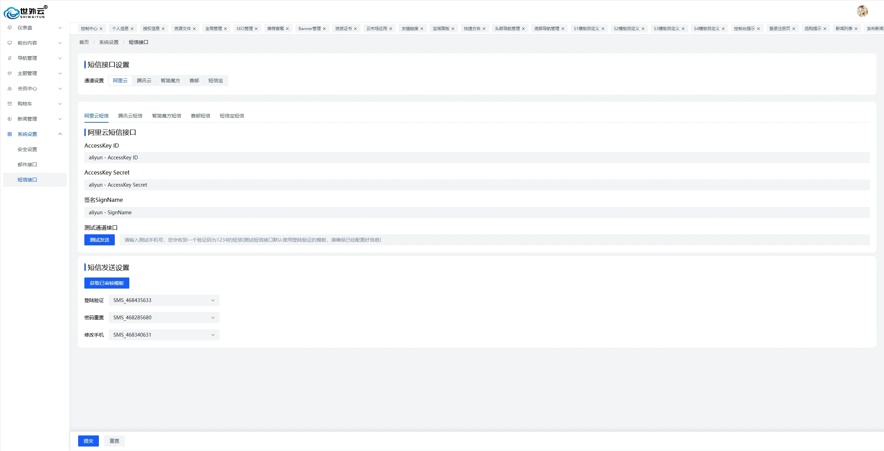The height and width of the screenshot is (451, 884).
Task: Click the members icon beside 会员中心
Action: tap(10, 88)
